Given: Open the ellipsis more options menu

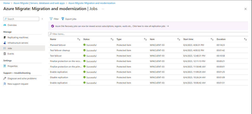Looking at the screenshot, I should [103, 9].
